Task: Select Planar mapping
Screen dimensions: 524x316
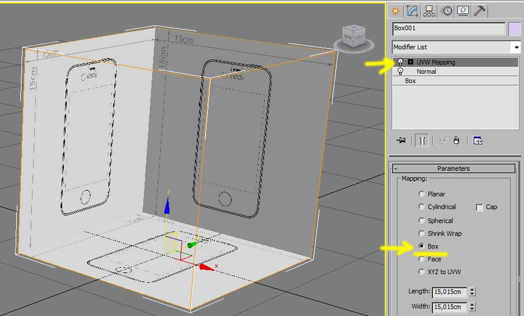Action: (421, 194)
